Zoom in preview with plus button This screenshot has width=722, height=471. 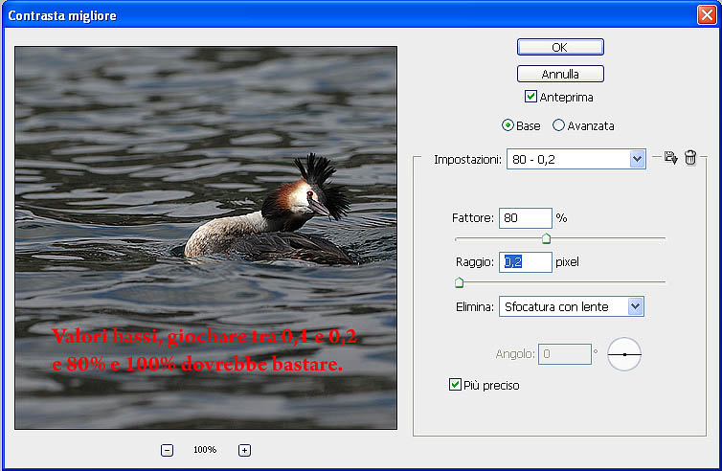pos(244,450)
